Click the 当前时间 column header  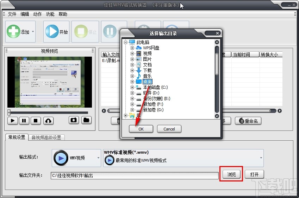pyautogui.click(x=245, y=55)
